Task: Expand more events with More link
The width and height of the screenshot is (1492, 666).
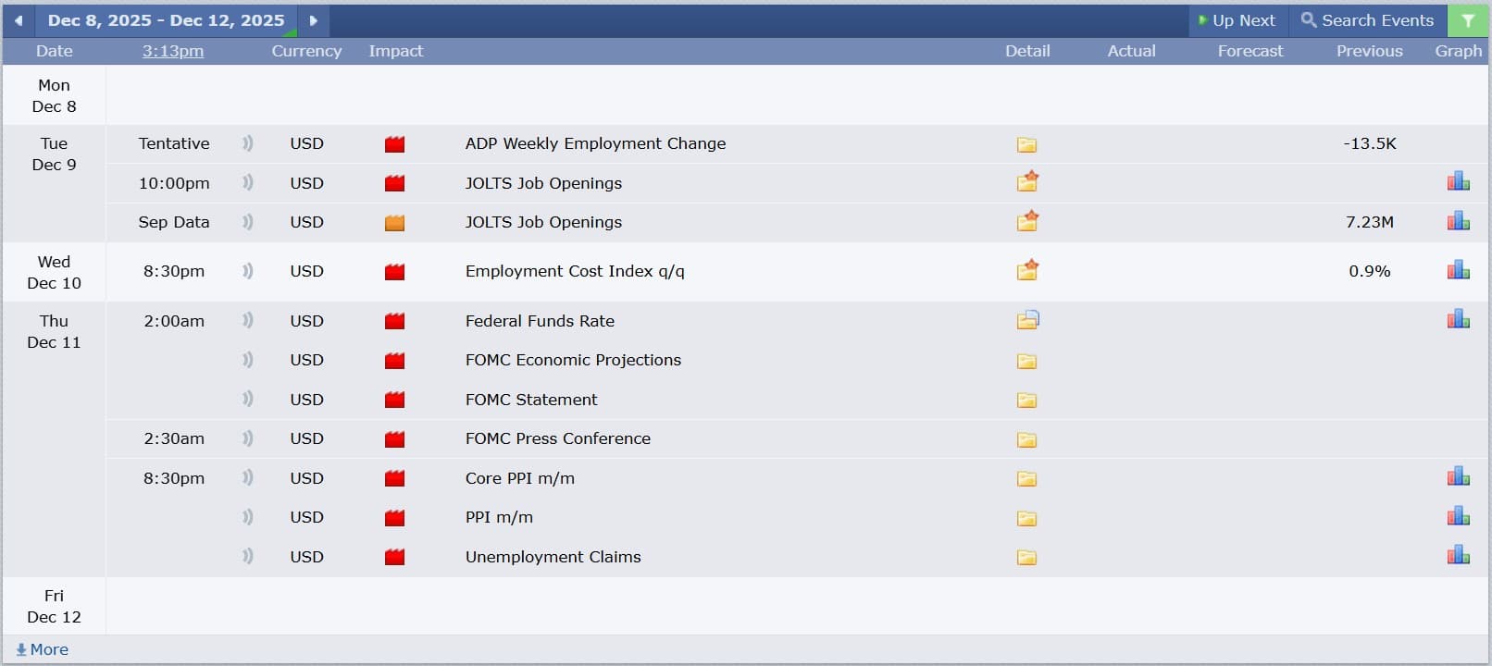Action: tap(43, 649)
